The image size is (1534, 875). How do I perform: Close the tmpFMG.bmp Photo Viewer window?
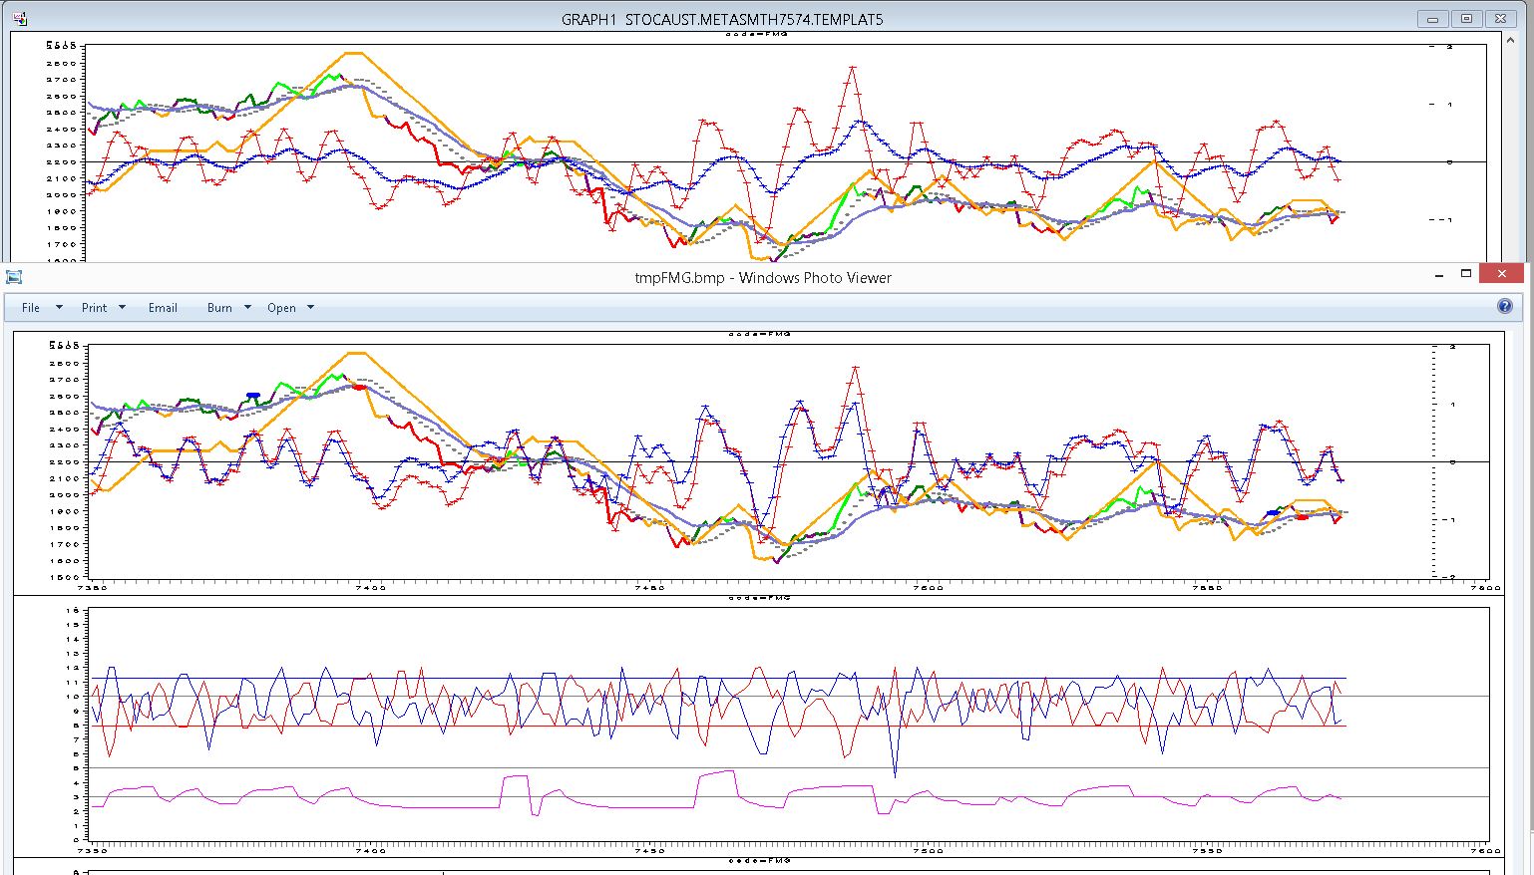(x=1500, y=274)
